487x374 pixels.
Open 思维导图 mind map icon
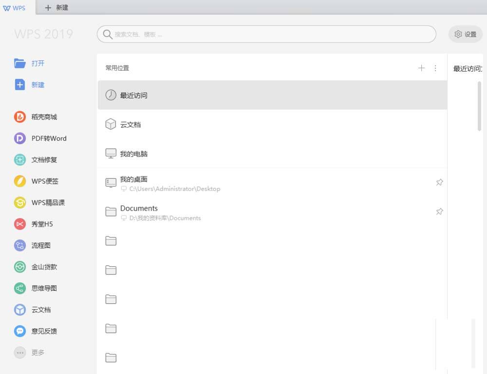20,289
